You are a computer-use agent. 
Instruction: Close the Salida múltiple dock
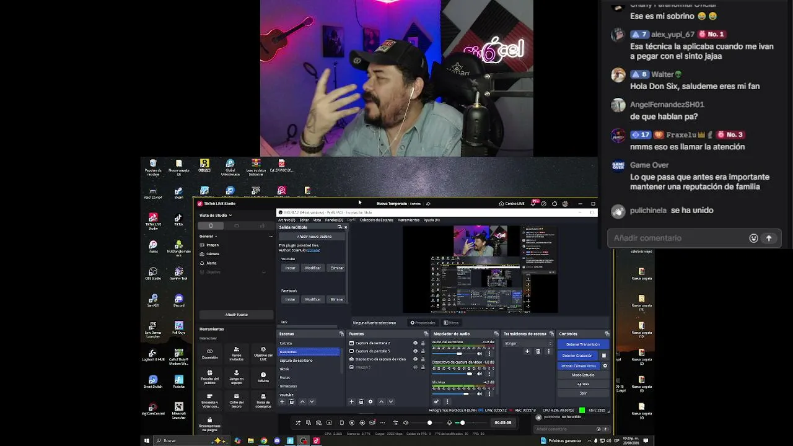click(346, 227)
